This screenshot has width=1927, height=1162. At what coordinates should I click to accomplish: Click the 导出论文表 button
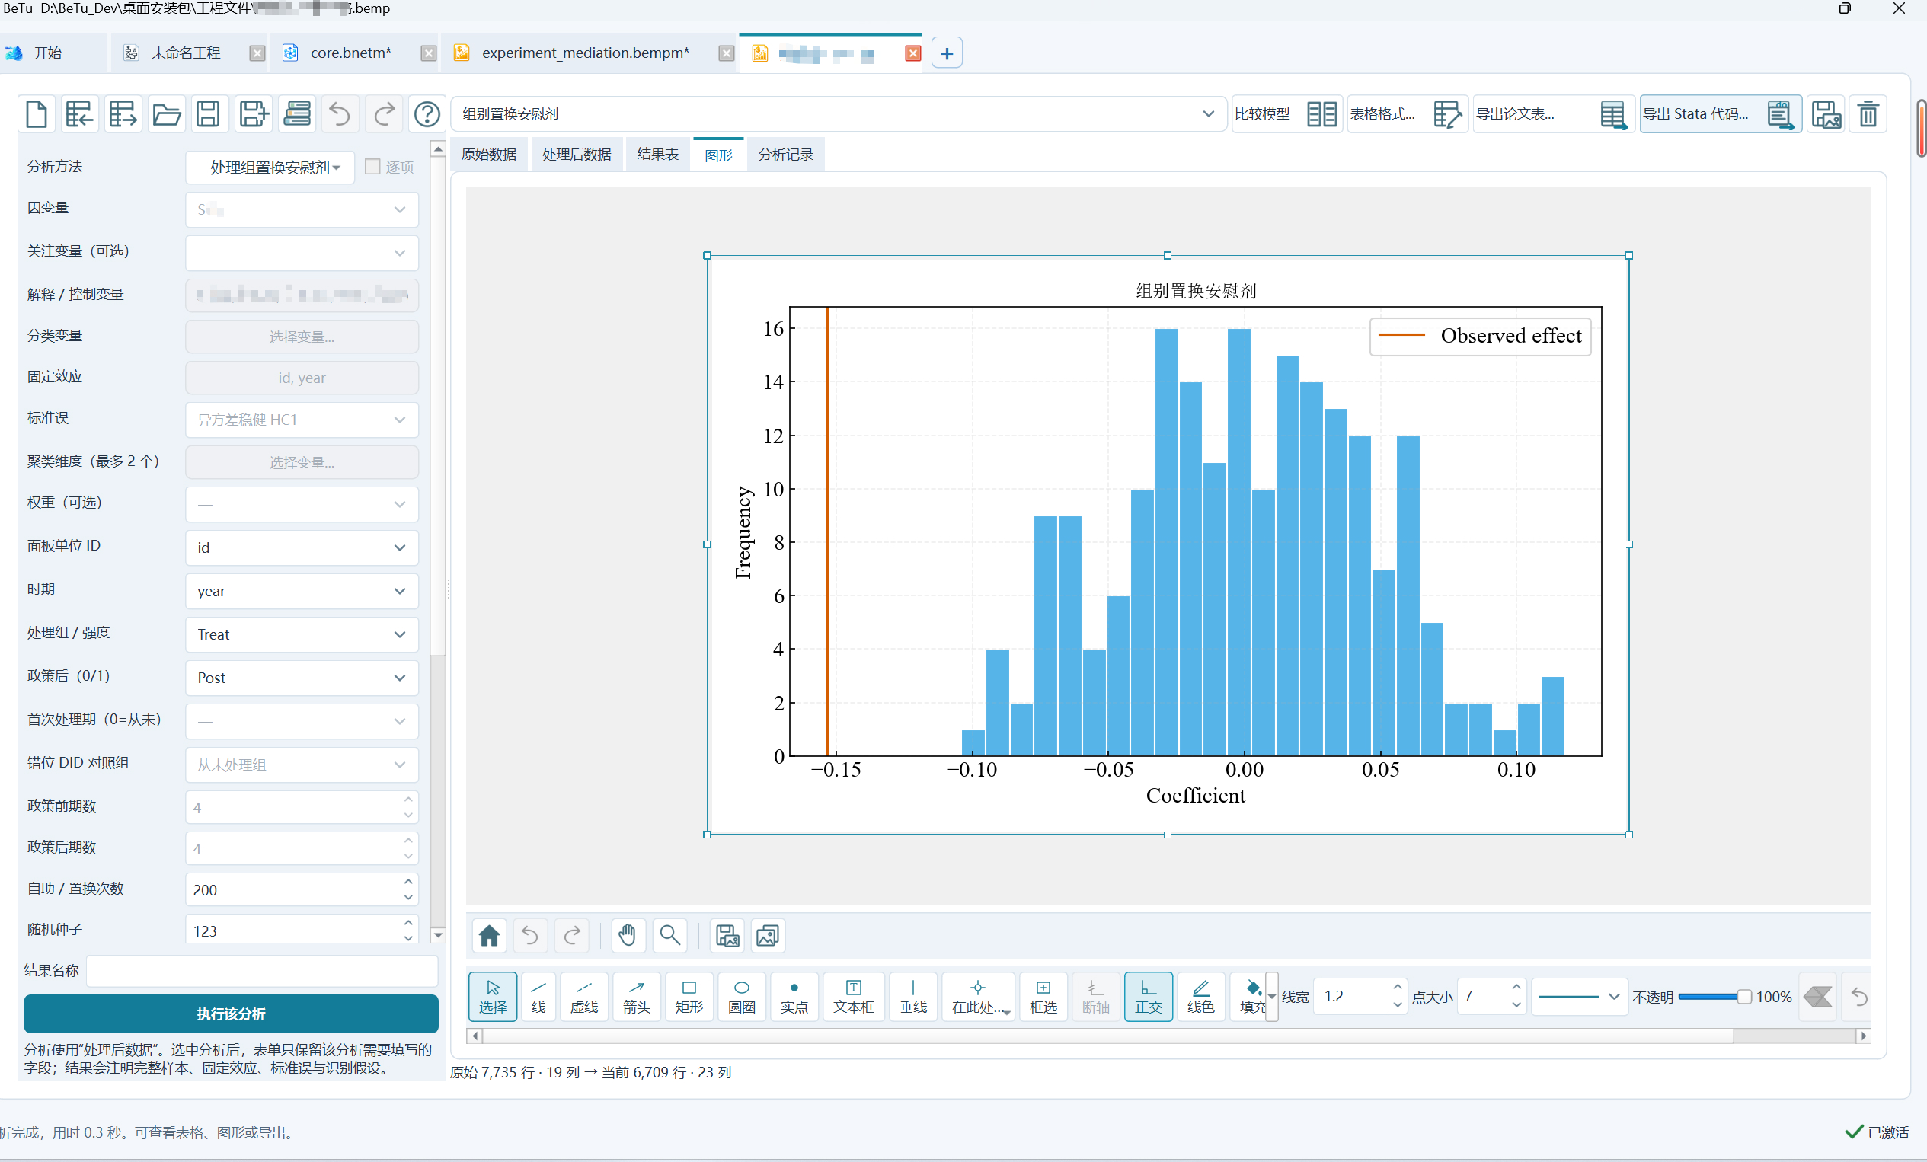1553,114
